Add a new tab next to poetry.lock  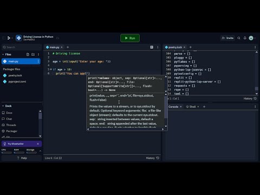[x=190, y=47]
